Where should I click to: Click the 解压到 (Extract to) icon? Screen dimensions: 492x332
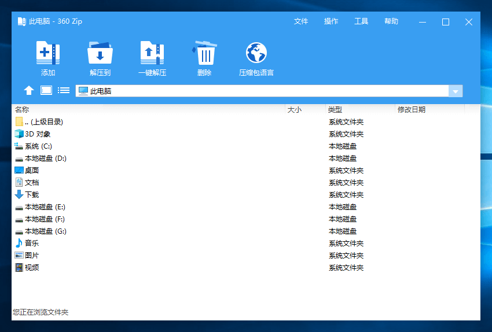[x=100, y=53]
